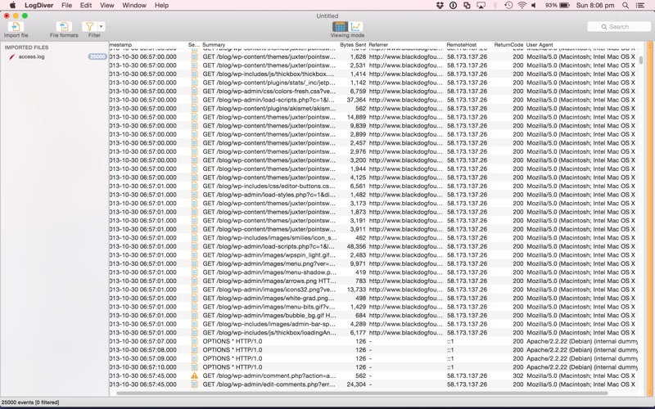Select GET /blog/wp-content/plugins/stats/_inc row
The width and height of the screenshot is (655, 409).
(x=373, y=83)
